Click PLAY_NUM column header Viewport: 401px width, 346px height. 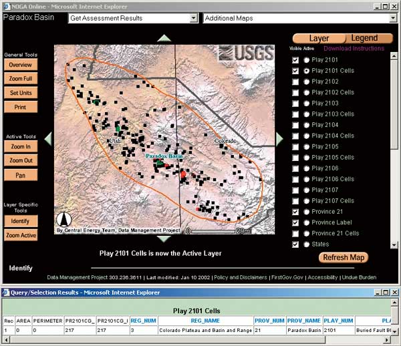(x=338, y=321)
